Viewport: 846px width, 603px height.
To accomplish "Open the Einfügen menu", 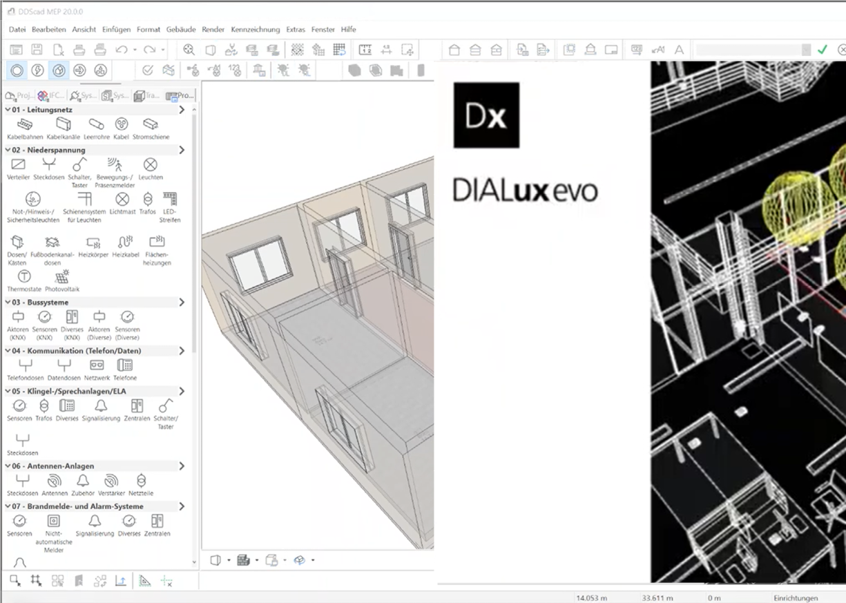I will pyautogui.click(x=116, y=30).
